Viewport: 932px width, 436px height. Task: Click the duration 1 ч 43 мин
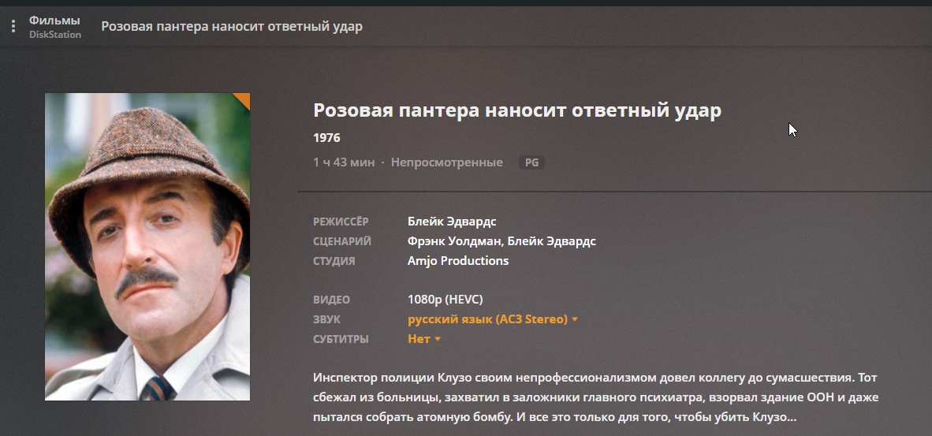pyautogui.click(x=344, y=162)
